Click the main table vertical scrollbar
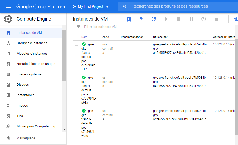The height and width of the screenshot is (145, 238). 236,87
